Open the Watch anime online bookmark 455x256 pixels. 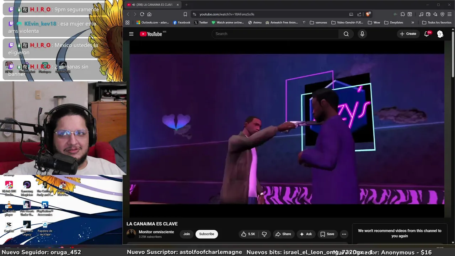point(227,22)
